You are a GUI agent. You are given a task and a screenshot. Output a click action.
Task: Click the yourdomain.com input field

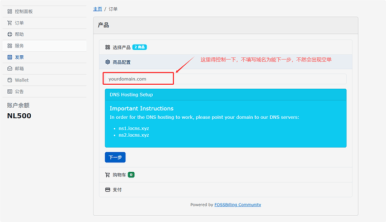(x=225, y=79)
